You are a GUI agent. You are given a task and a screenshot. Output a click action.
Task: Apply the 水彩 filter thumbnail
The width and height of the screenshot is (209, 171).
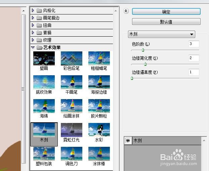pos(99,130)
